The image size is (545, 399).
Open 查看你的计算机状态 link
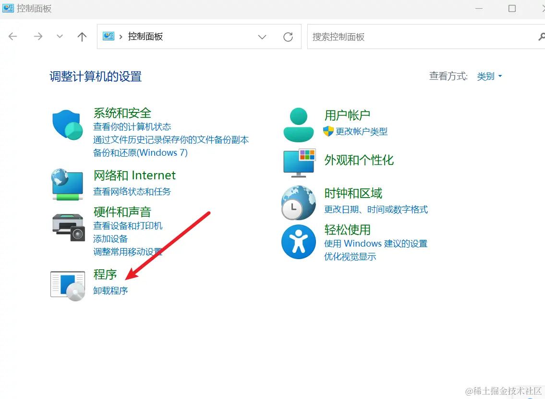click(132, 126)
